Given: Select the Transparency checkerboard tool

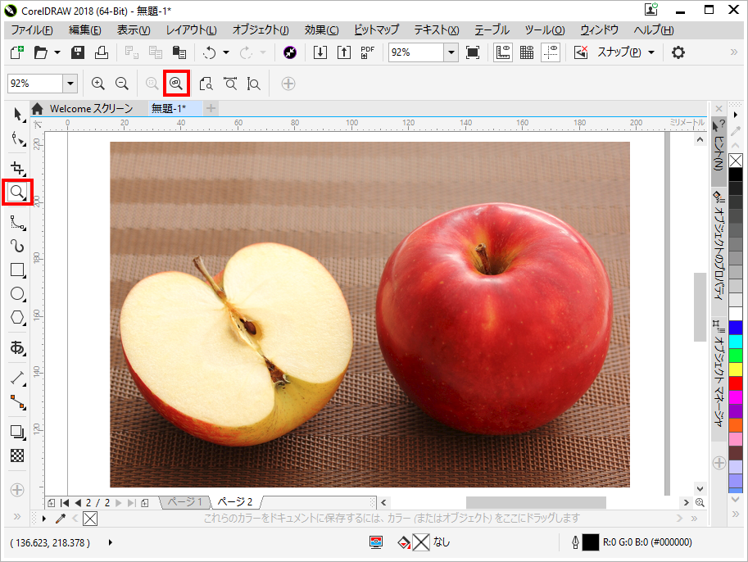Looking at the screenshot, I should (17, 455).
